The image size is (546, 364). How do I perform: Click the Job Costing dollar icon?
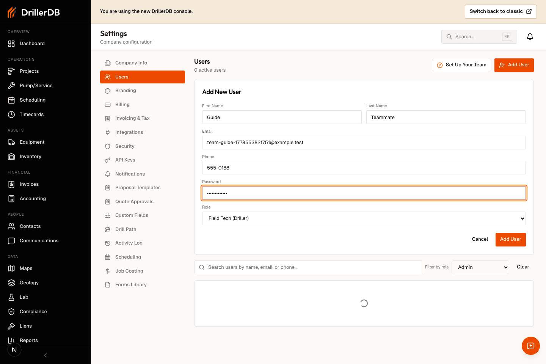[x=108, y=271]
